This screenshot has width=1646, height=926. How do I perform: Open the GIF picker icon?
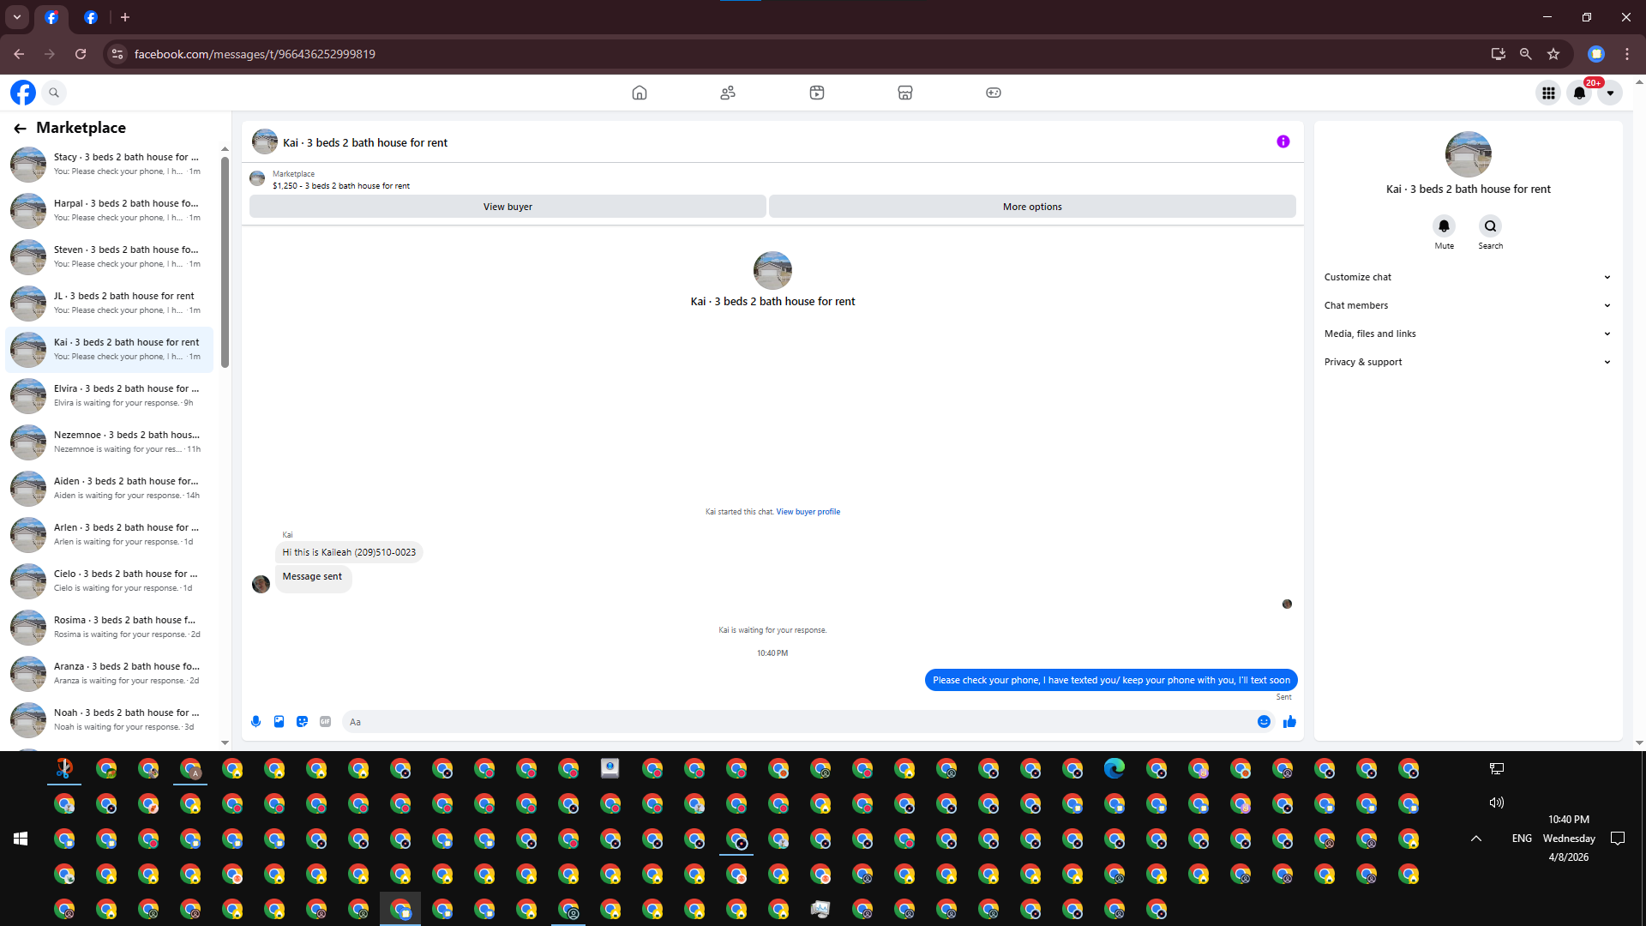pos(325,722)
